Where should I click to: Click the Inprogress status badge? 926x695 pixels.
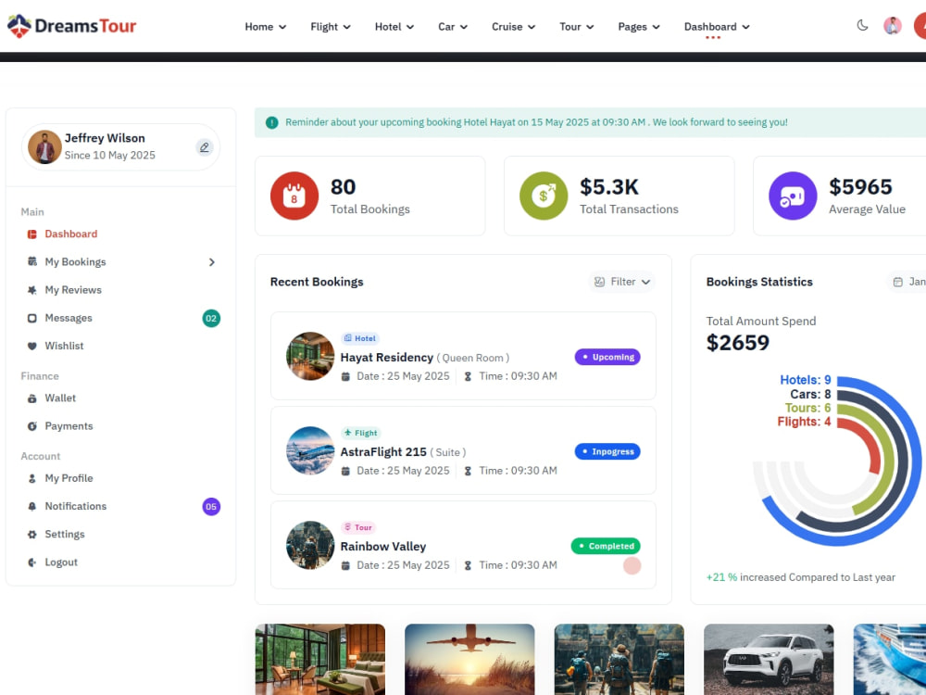point(607,451)
